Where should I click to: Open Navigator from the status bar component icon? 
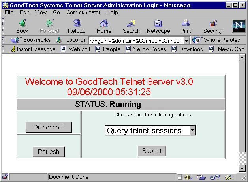click(188, 177)
